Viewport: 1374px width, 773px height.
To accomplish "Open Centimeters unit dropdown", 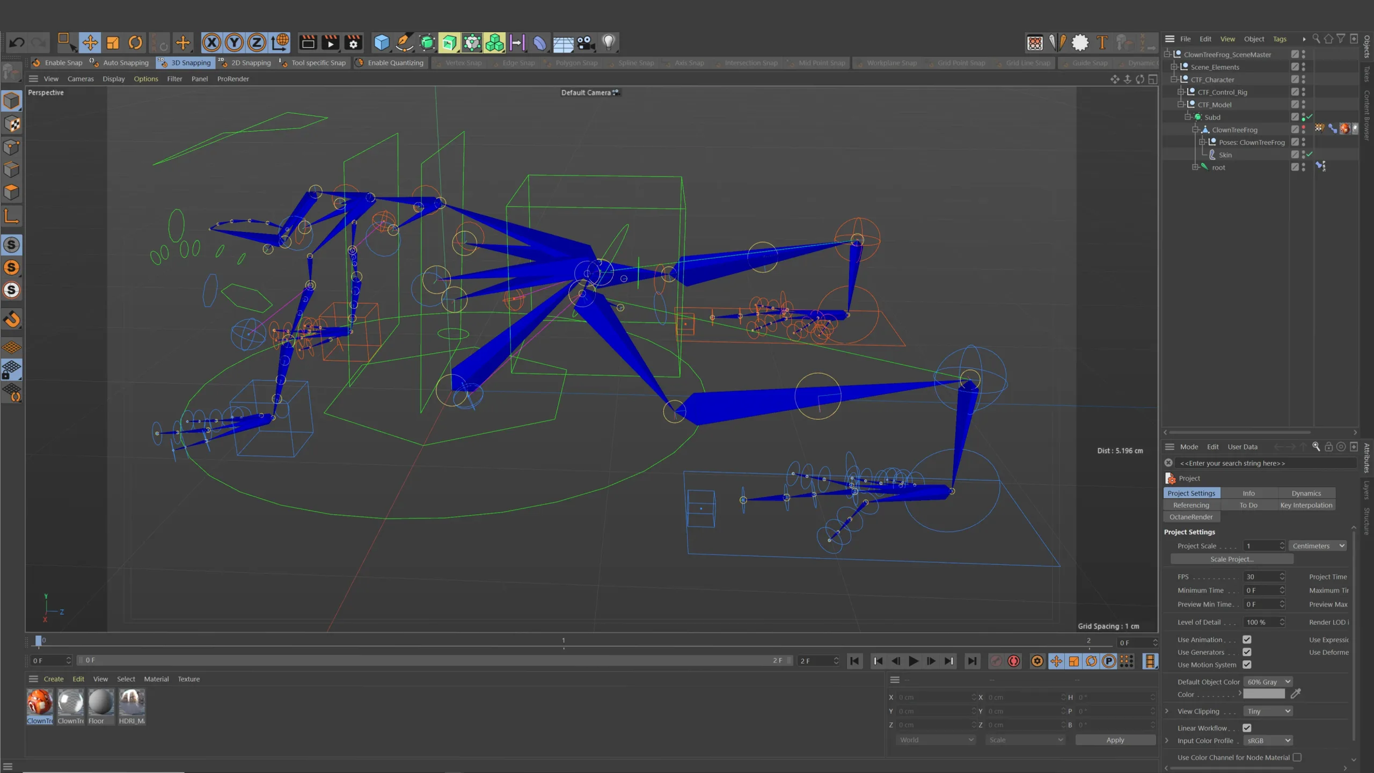I will pos(1318,545).
